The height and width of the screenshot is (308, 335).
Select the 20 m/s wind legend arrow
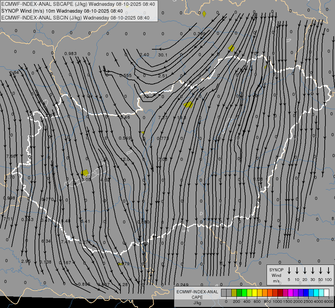click(x=305, y=271)
